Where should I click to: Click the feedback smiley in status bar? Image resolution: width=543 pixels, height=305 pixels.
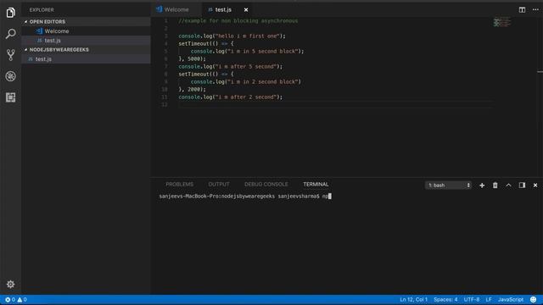point(534,299)
